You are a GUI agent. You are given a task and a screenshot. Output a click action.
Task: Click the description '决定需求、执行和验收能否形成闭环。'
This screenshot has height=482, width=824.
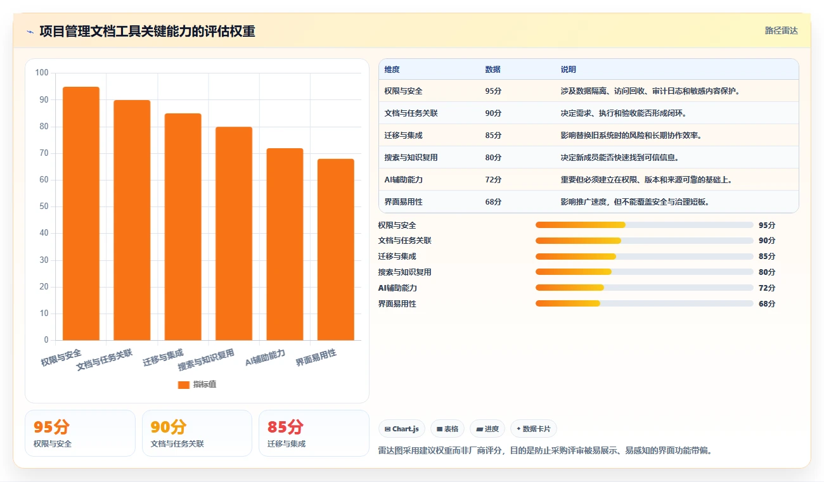[624, 113]
